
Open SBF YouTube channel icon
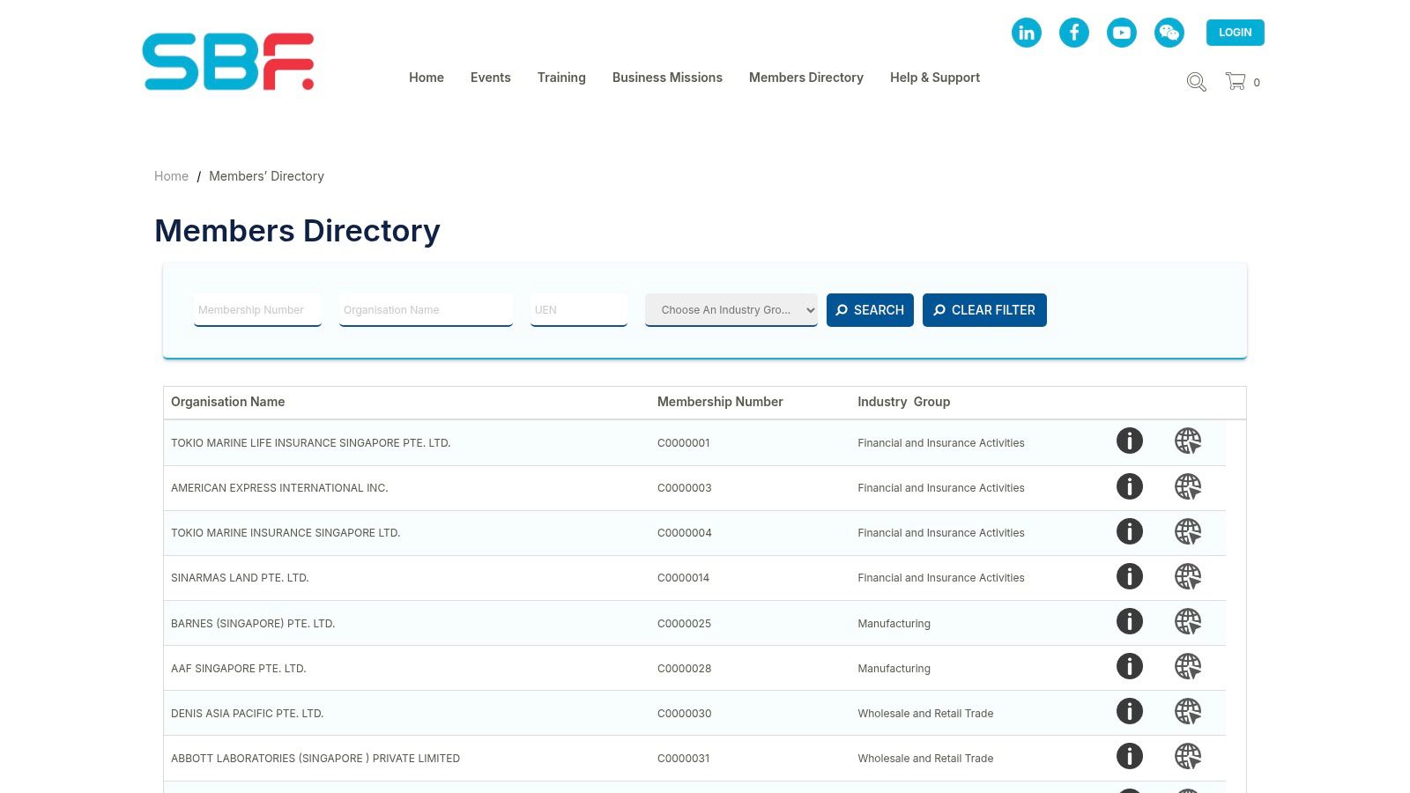point(1122,33)
